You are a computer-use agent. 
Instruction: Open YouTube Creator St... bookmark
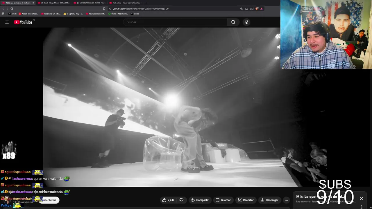tap(96, 14)
